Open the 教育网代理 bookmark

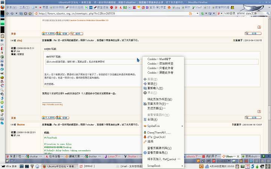pyautogui.click(x=221, y=8)
